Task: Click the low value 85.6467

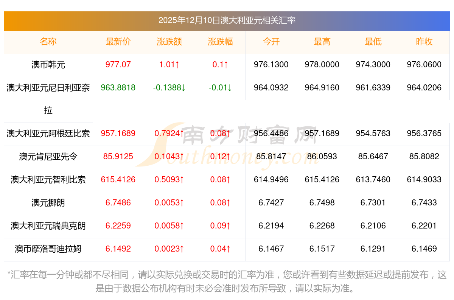Action: [373, 157]
